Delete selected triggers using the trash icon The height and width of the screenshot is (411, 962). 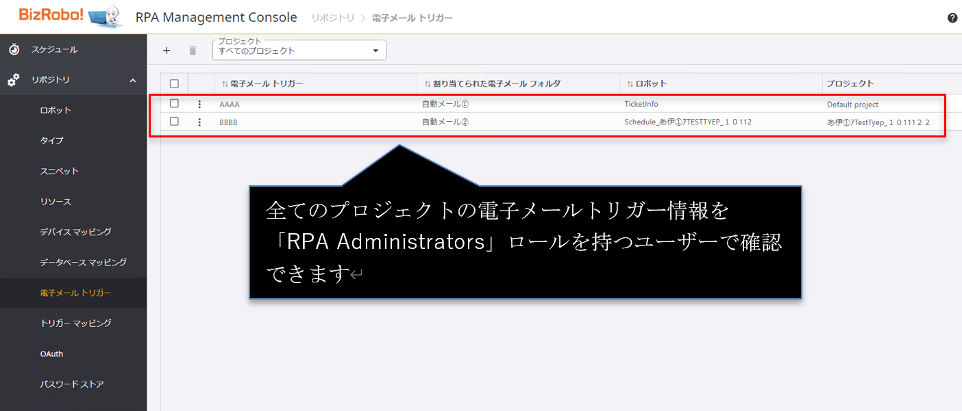[193, 50]
